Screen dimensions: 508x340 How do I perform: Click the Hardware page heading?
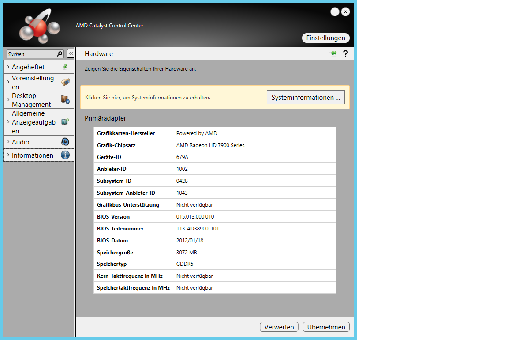pos(99,54)
